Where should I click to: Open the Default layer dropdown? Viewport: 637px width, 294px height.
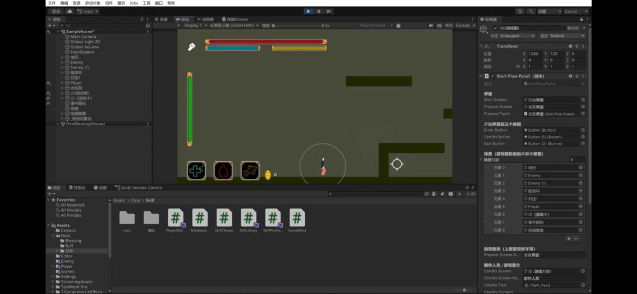pyautogui.click(x=567, y=36)
